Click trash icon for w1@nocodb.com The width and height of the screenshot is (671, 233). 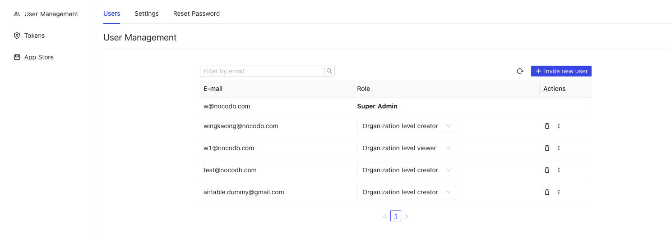tap(547, 148)
